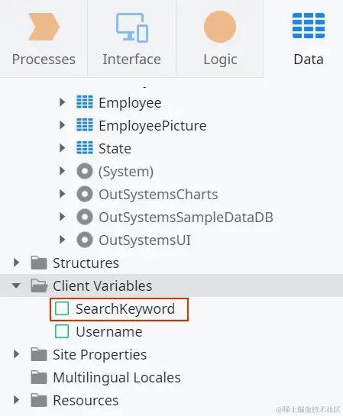The width and height of the screenshot is (343, 416).
Task: Expand the Structures folder
Action: tap(16, 263)
